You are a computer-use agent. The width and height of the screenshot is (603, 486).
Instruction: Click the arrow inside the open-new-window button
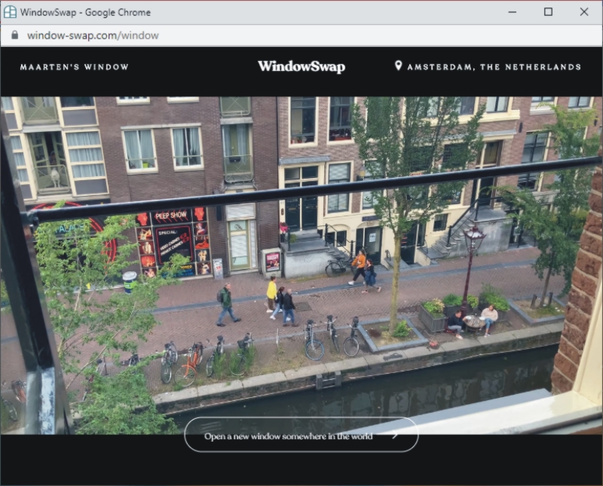(393, 436)
